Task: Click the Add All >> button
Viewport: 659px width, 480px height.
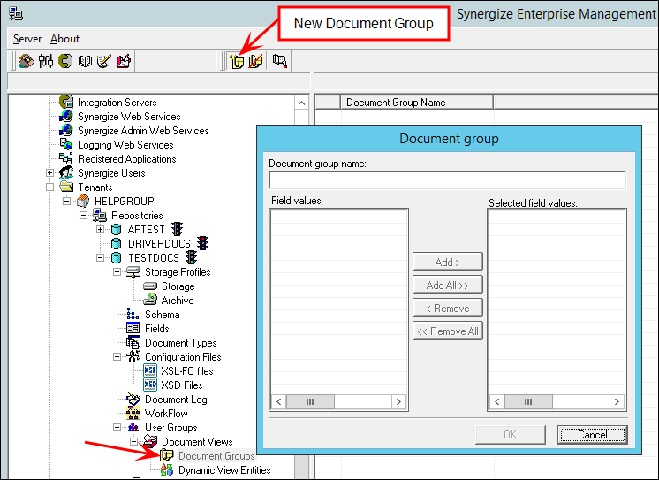Action: [447, 285]
